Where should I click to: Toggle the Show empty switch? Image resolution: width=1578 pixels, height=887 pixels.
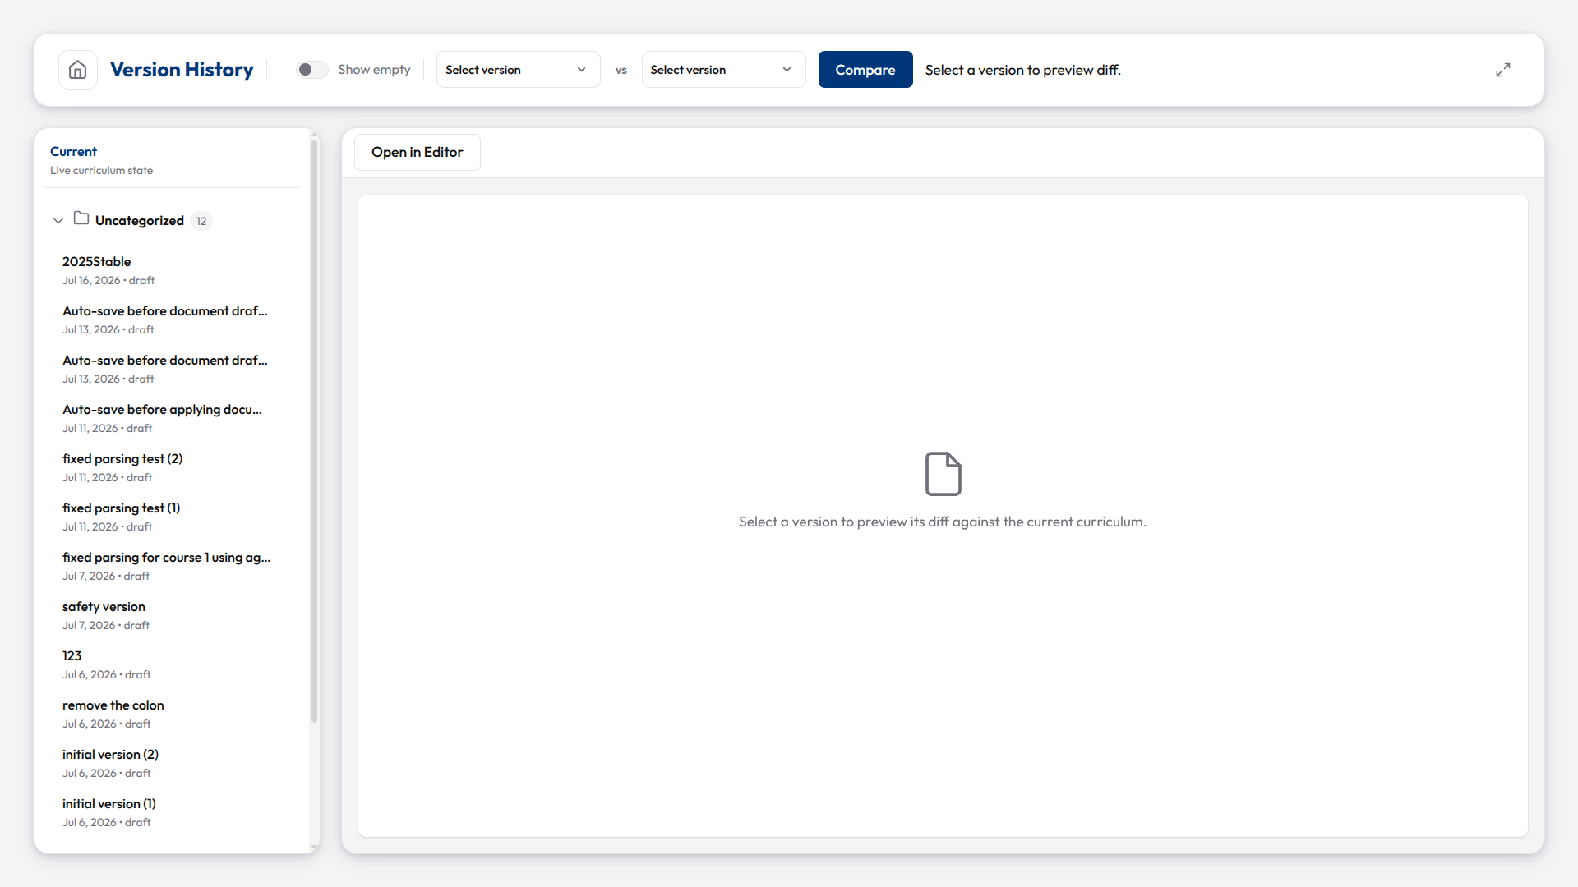pyautogui.click(x=312, y=70)
